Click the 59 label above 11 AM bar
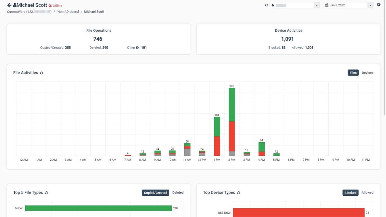386x217 pixels. coord(187,141)
